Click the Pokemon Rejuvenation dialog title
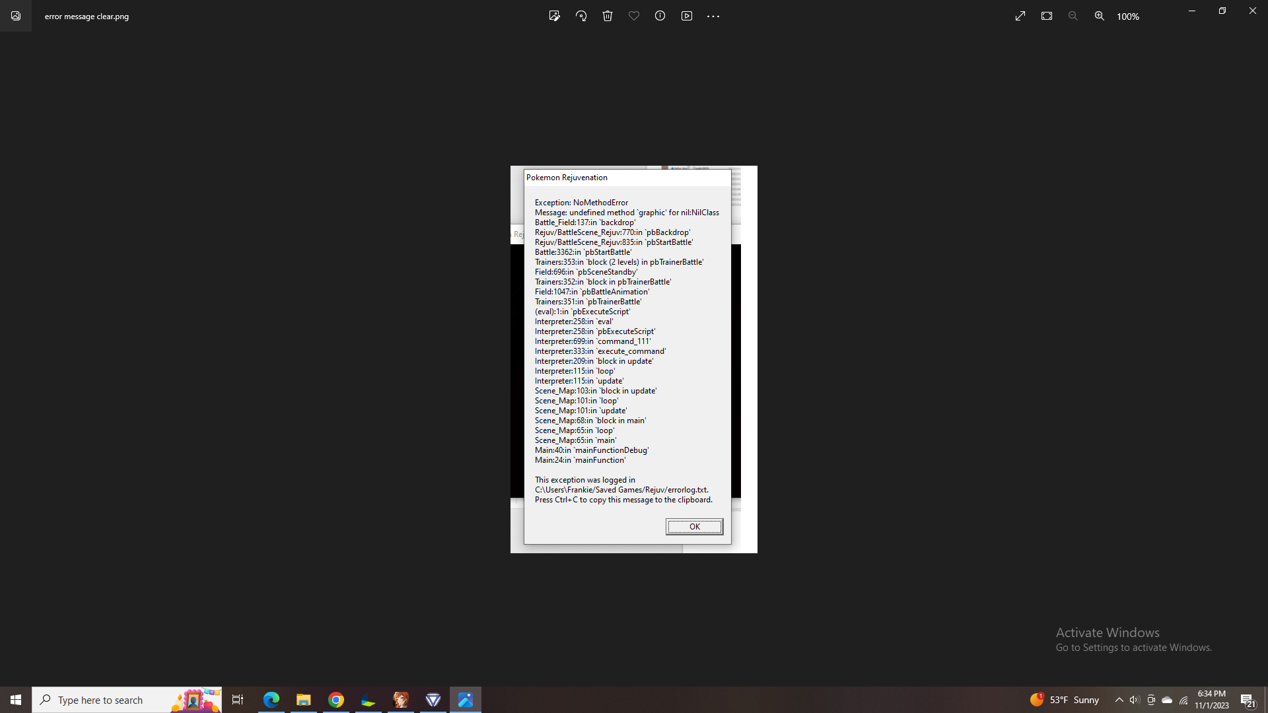The width and height of the screenshot is (1268, 713). tap(567, 178)
